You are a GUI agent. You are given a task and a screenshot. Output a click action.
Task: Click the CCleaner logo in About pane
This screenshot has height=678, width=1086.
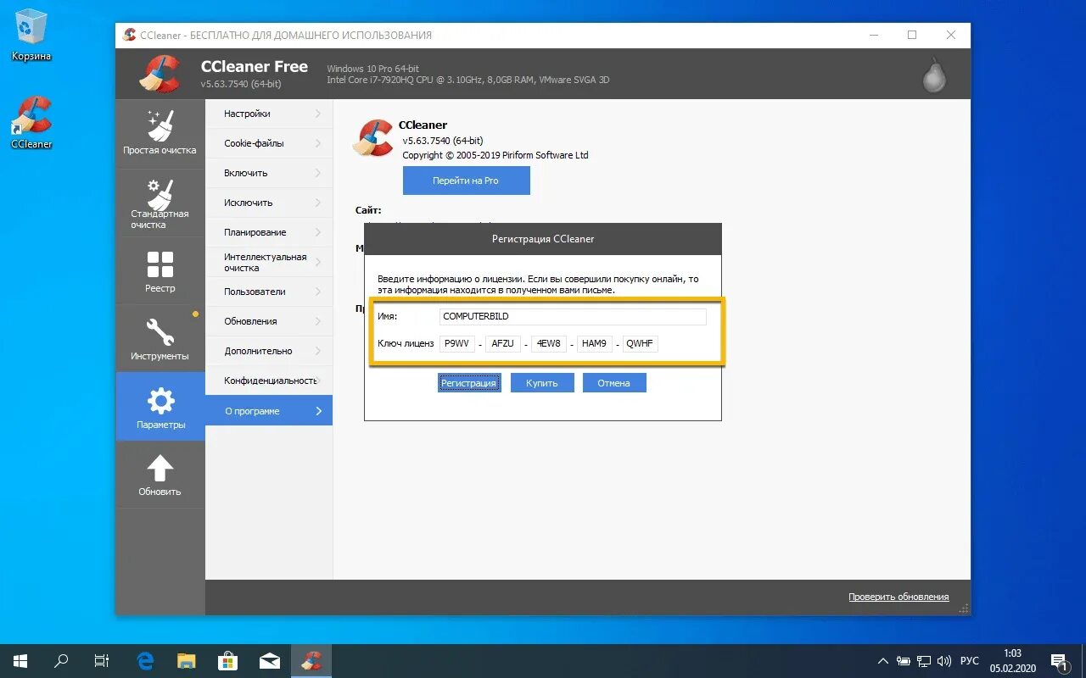(x=373, y=138)
